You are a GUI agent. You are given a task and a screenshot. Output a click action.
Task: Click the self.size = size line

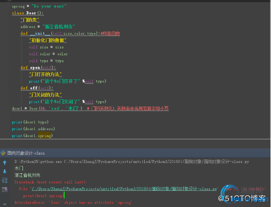point(46,47)
